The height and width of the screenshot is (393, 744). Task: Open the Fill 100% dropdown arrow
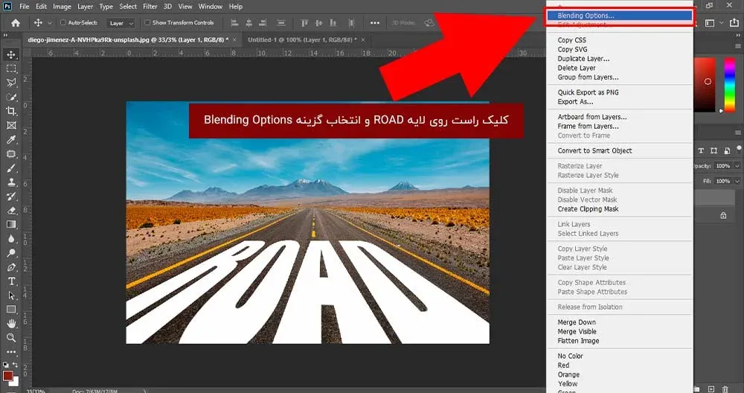coord(737,182)
